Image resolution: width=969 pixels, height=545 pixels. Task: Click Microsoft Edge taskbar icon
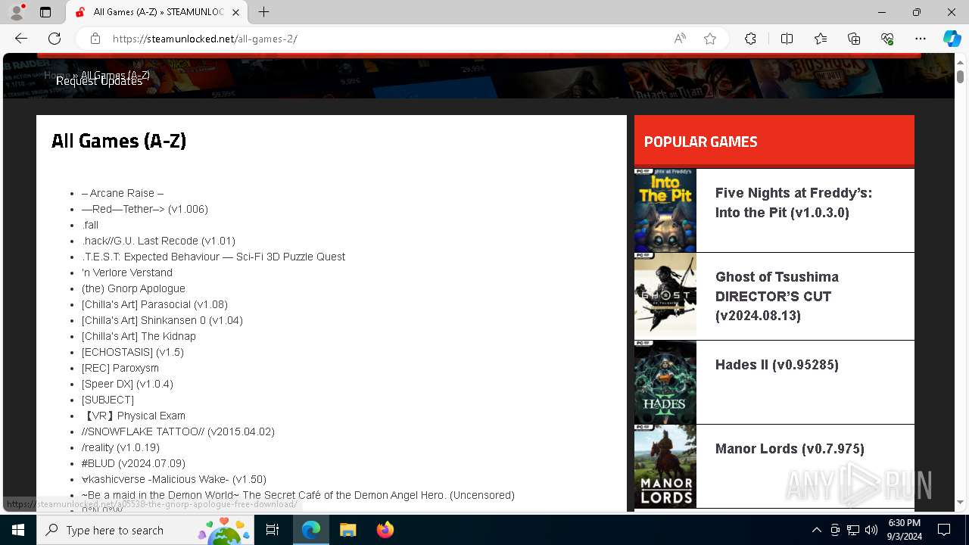311,530
